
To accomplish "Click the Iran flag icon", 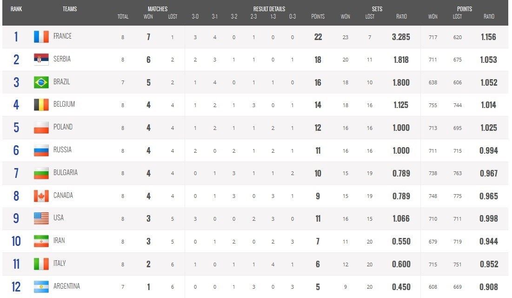I will coord(41,241).
